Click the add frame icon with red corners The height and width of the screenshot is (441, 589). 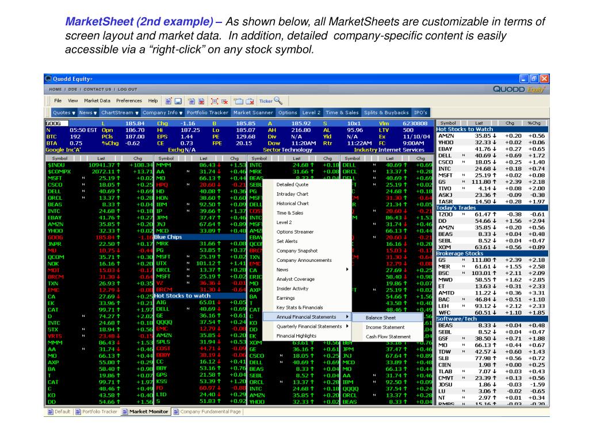tap(215, 101)
